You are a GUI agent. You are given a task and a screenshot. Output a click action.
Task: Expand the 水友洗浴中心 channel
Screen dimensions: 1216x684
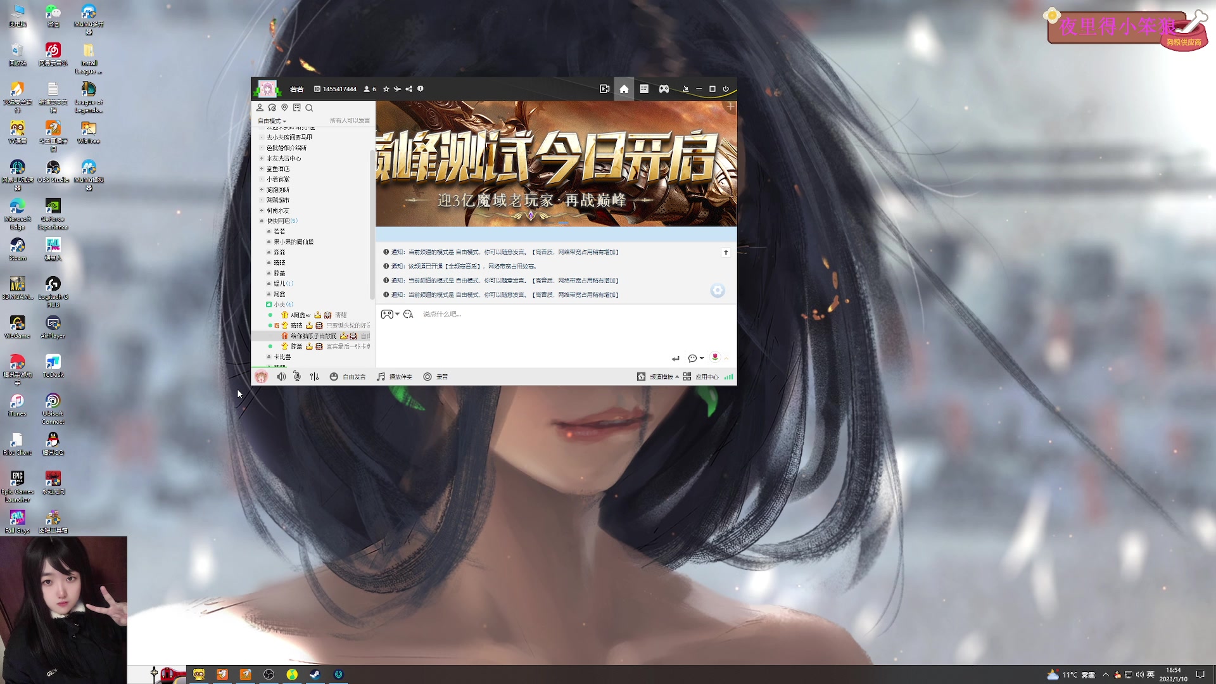262,158
